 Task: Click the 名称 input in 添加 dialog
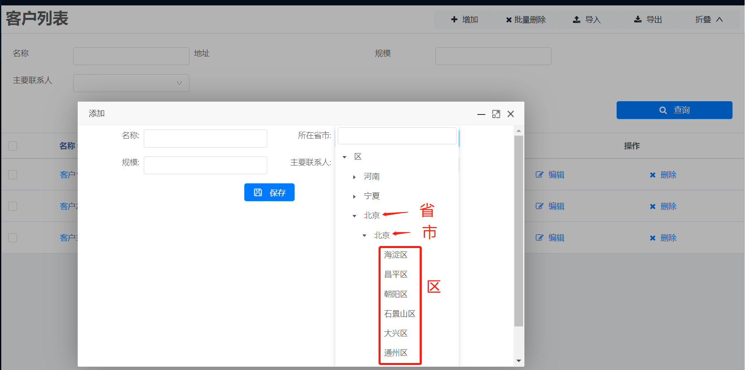[x=205, y=139]
